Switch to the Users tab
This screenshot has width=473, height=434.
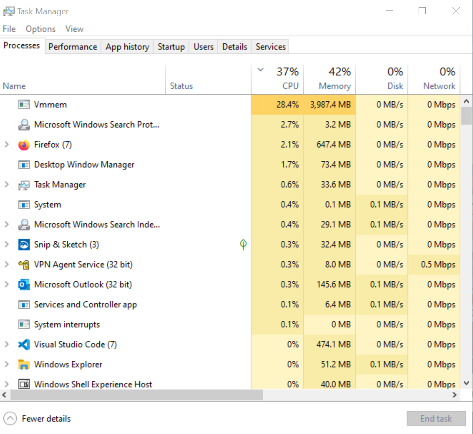[203, 47]
